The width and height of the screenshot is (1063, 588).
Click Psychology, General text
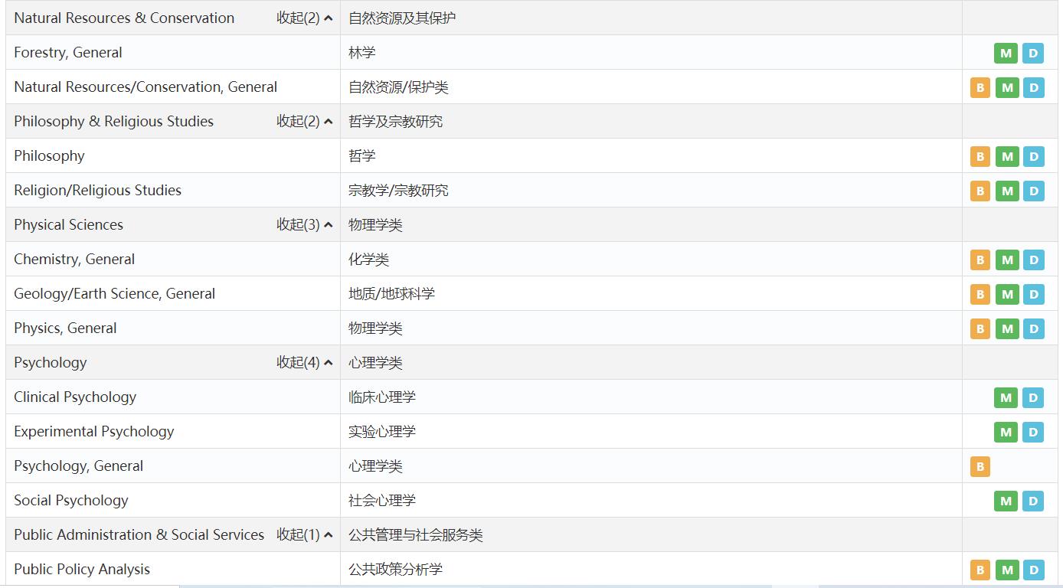tap(78, 466)
